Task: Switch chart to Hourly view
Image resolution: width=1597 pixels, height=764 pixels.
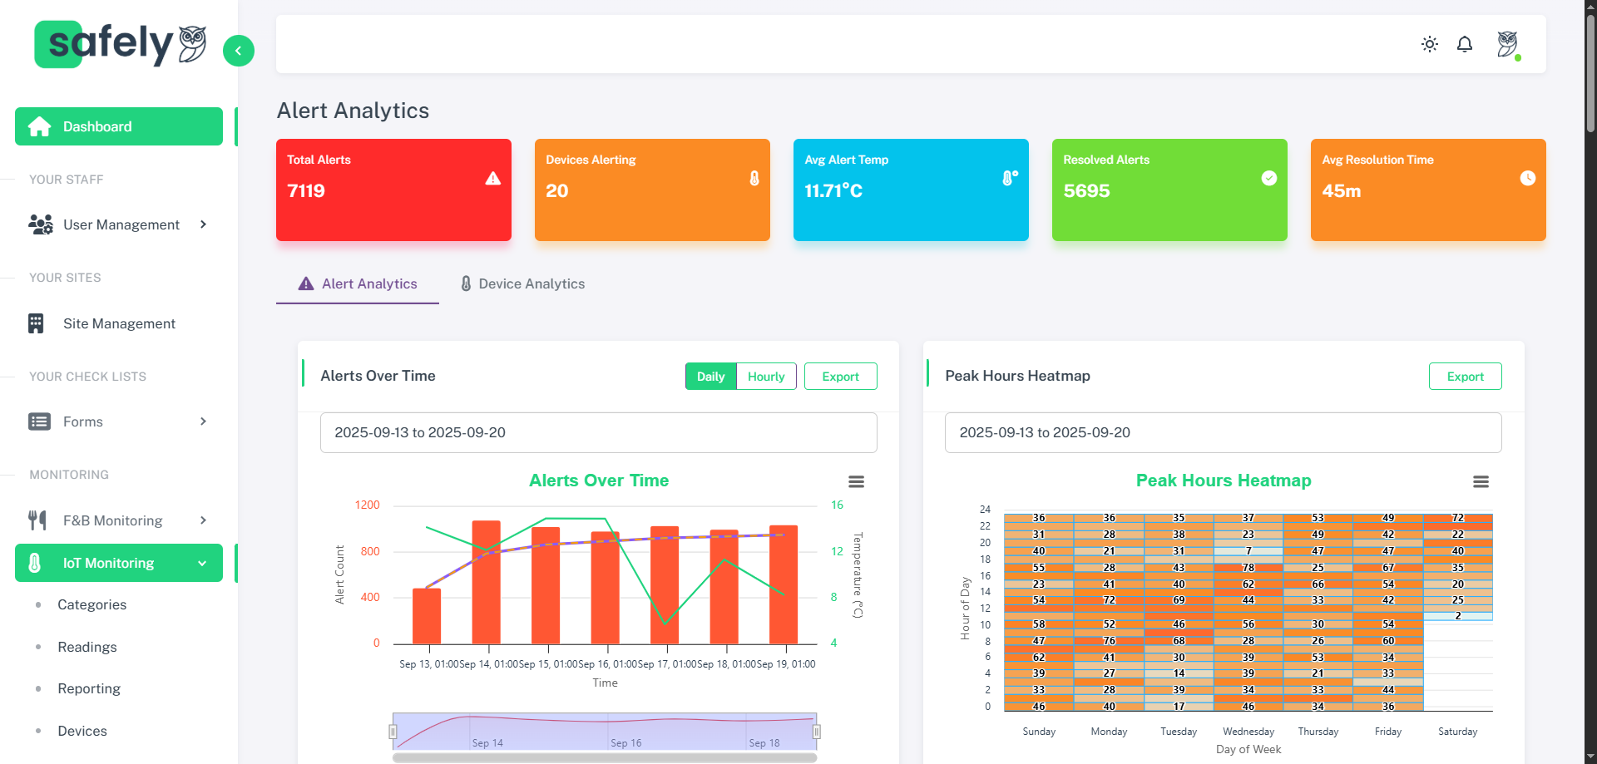Action: pos(765,377)
